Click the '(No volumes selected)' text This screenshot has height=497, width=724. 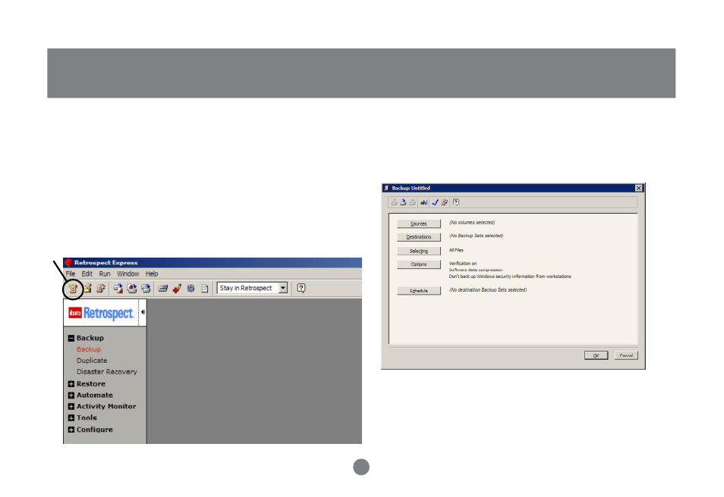coord(472,223)
